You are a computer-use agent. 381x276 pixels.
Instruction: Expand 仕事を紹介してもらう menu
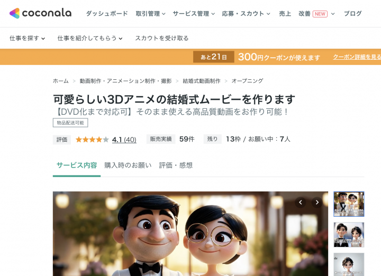pyautogui.click(x=89, y=38)
